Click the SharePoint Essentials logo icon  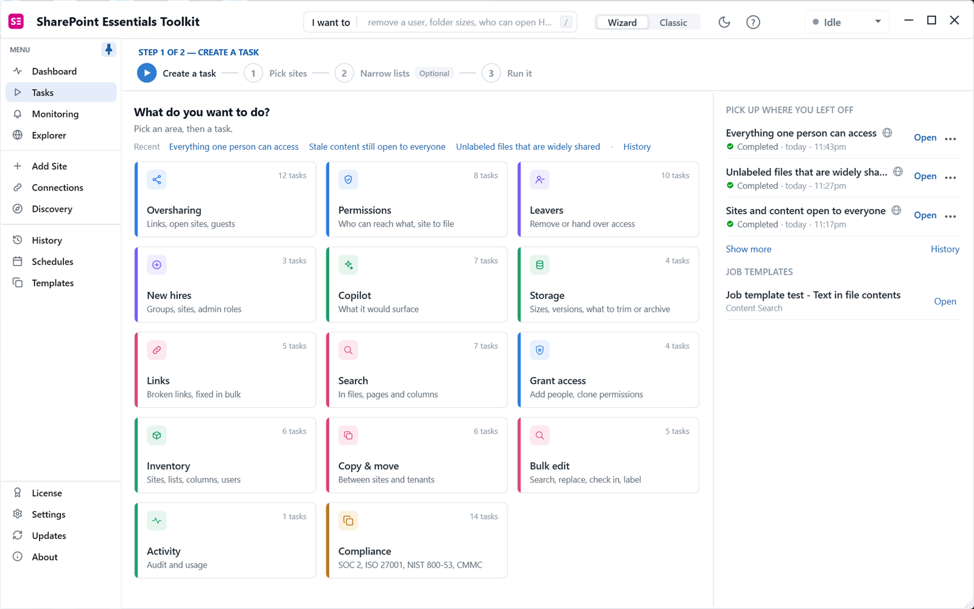(x=16, y=22)
